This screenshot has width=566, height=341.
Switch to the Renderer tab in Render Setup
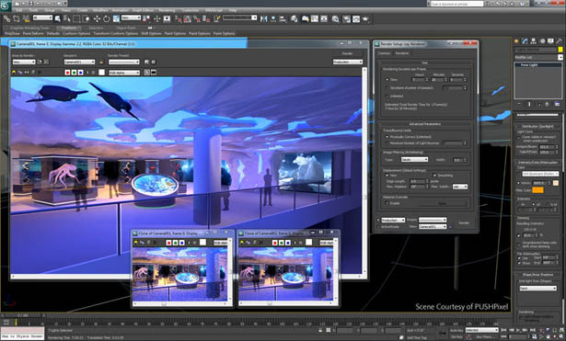(402, 53)
